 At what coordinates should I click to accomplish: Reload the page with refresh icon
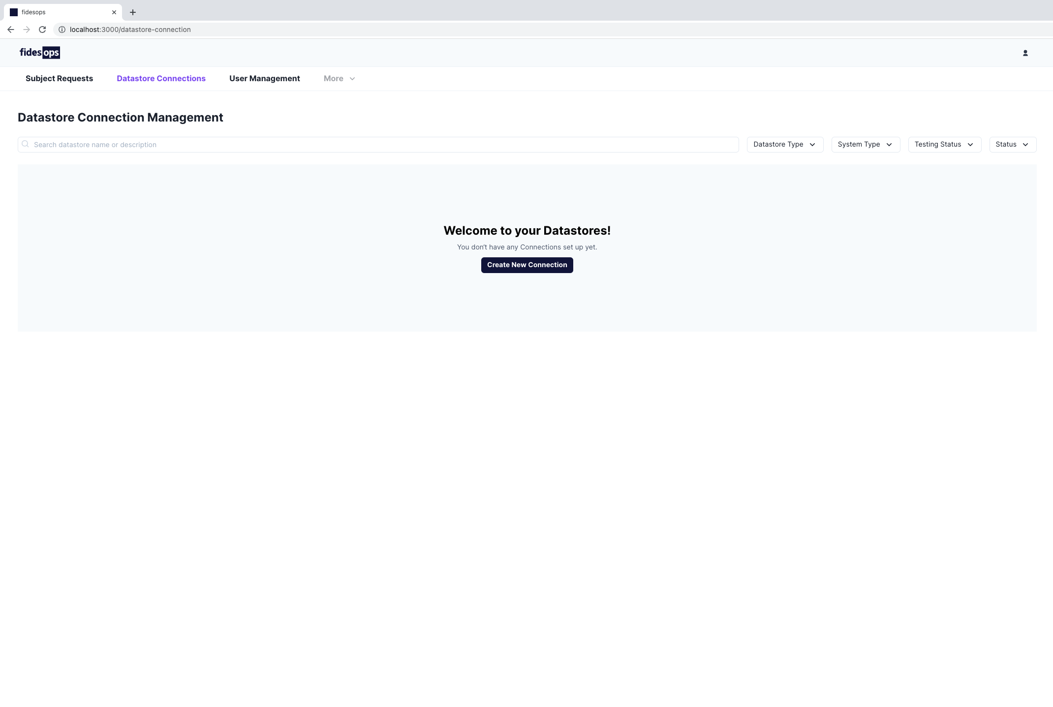(x=42, y=30)
